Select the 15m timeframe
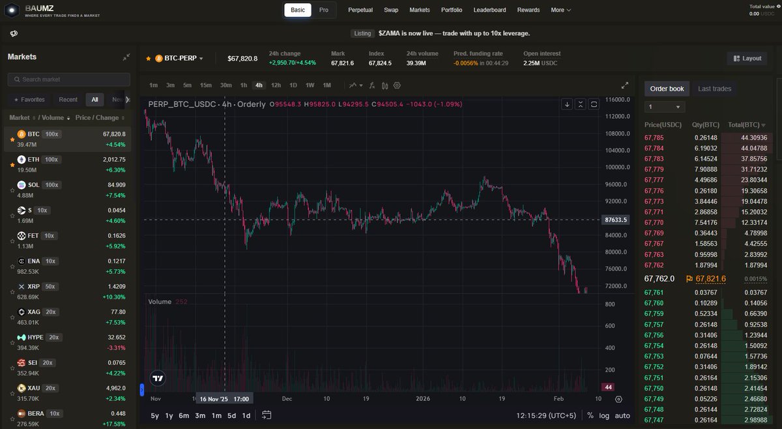 pos(205,85)
